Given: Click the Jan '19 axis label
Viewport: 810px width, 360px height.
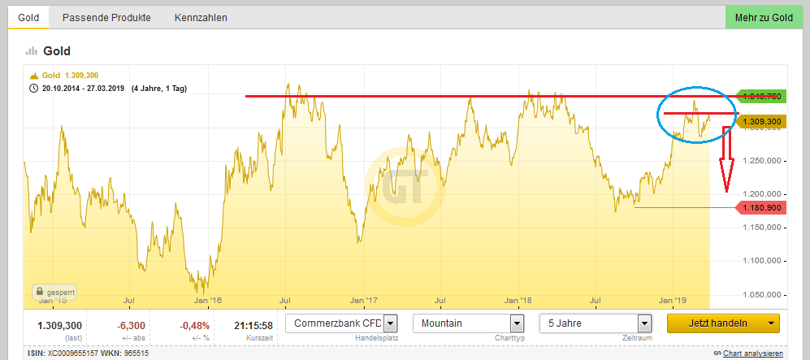Looking at the screenshot, I should [674, 300].
